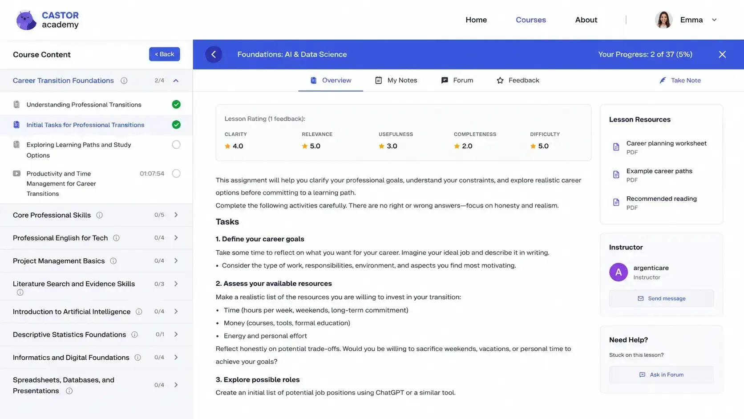Viewport: 744px width, 419px height.
Task: Click Send message to the instructor
Action: [x=661, y=298]
